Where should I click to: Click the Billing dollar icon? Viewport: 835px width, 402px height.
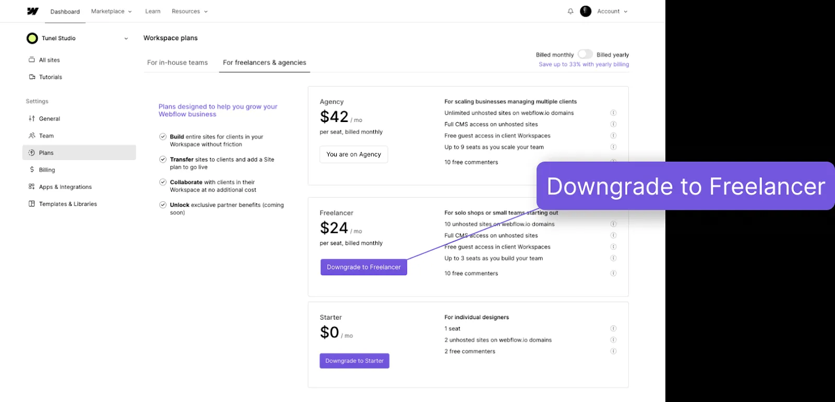(x=32, y=169)
